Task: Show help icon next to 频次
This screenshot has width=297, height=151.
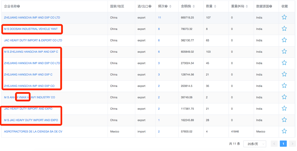Action: (x=166, y=6)
